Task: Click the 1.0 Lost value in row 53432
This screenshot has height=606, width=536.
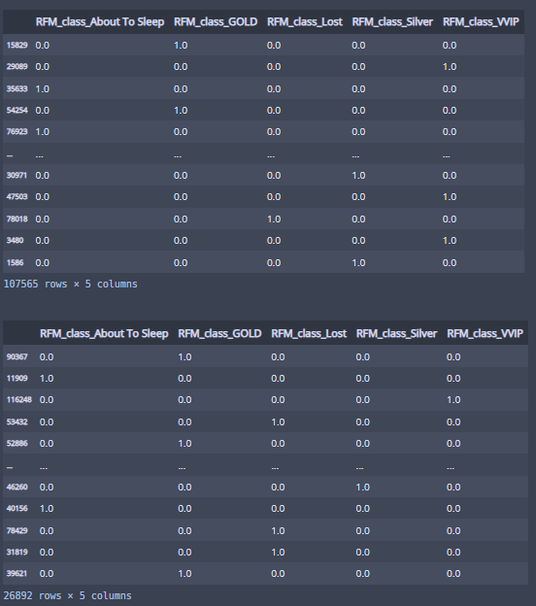Action: [x=278, y=422]
